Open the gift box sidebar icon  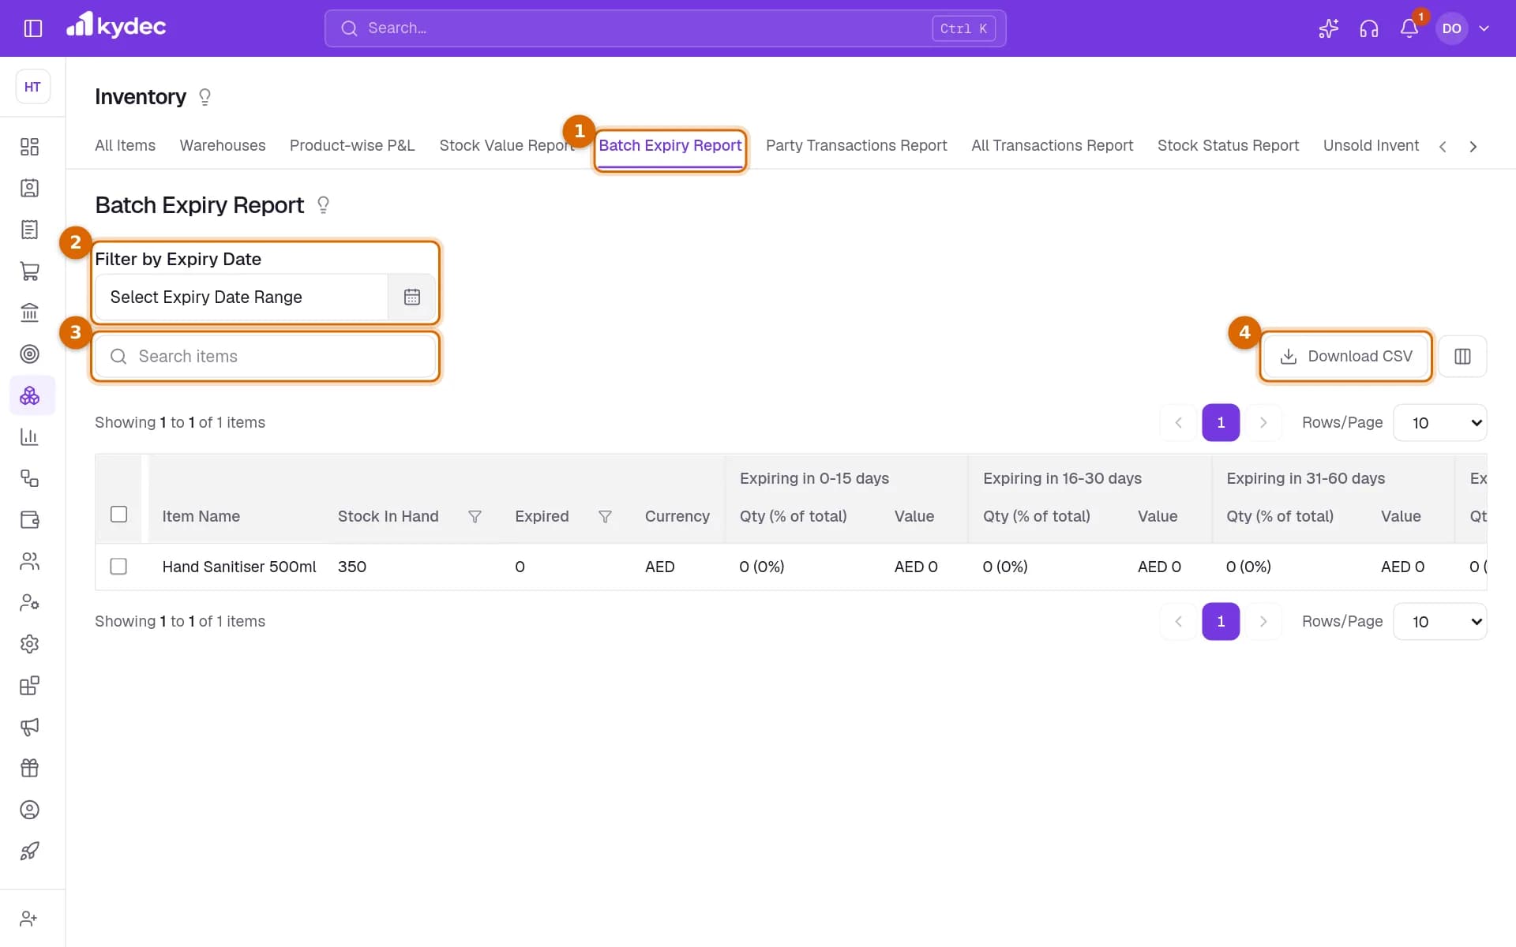coord(29,768)
